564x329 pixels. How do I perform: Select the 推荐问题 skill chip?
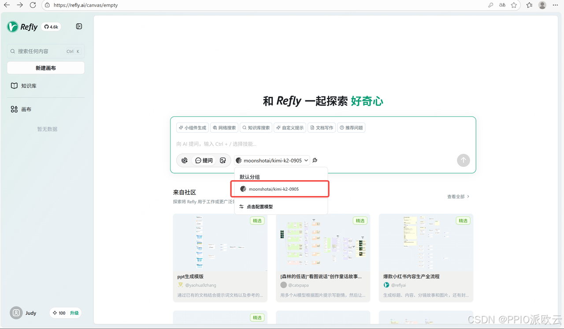(351, 128)
